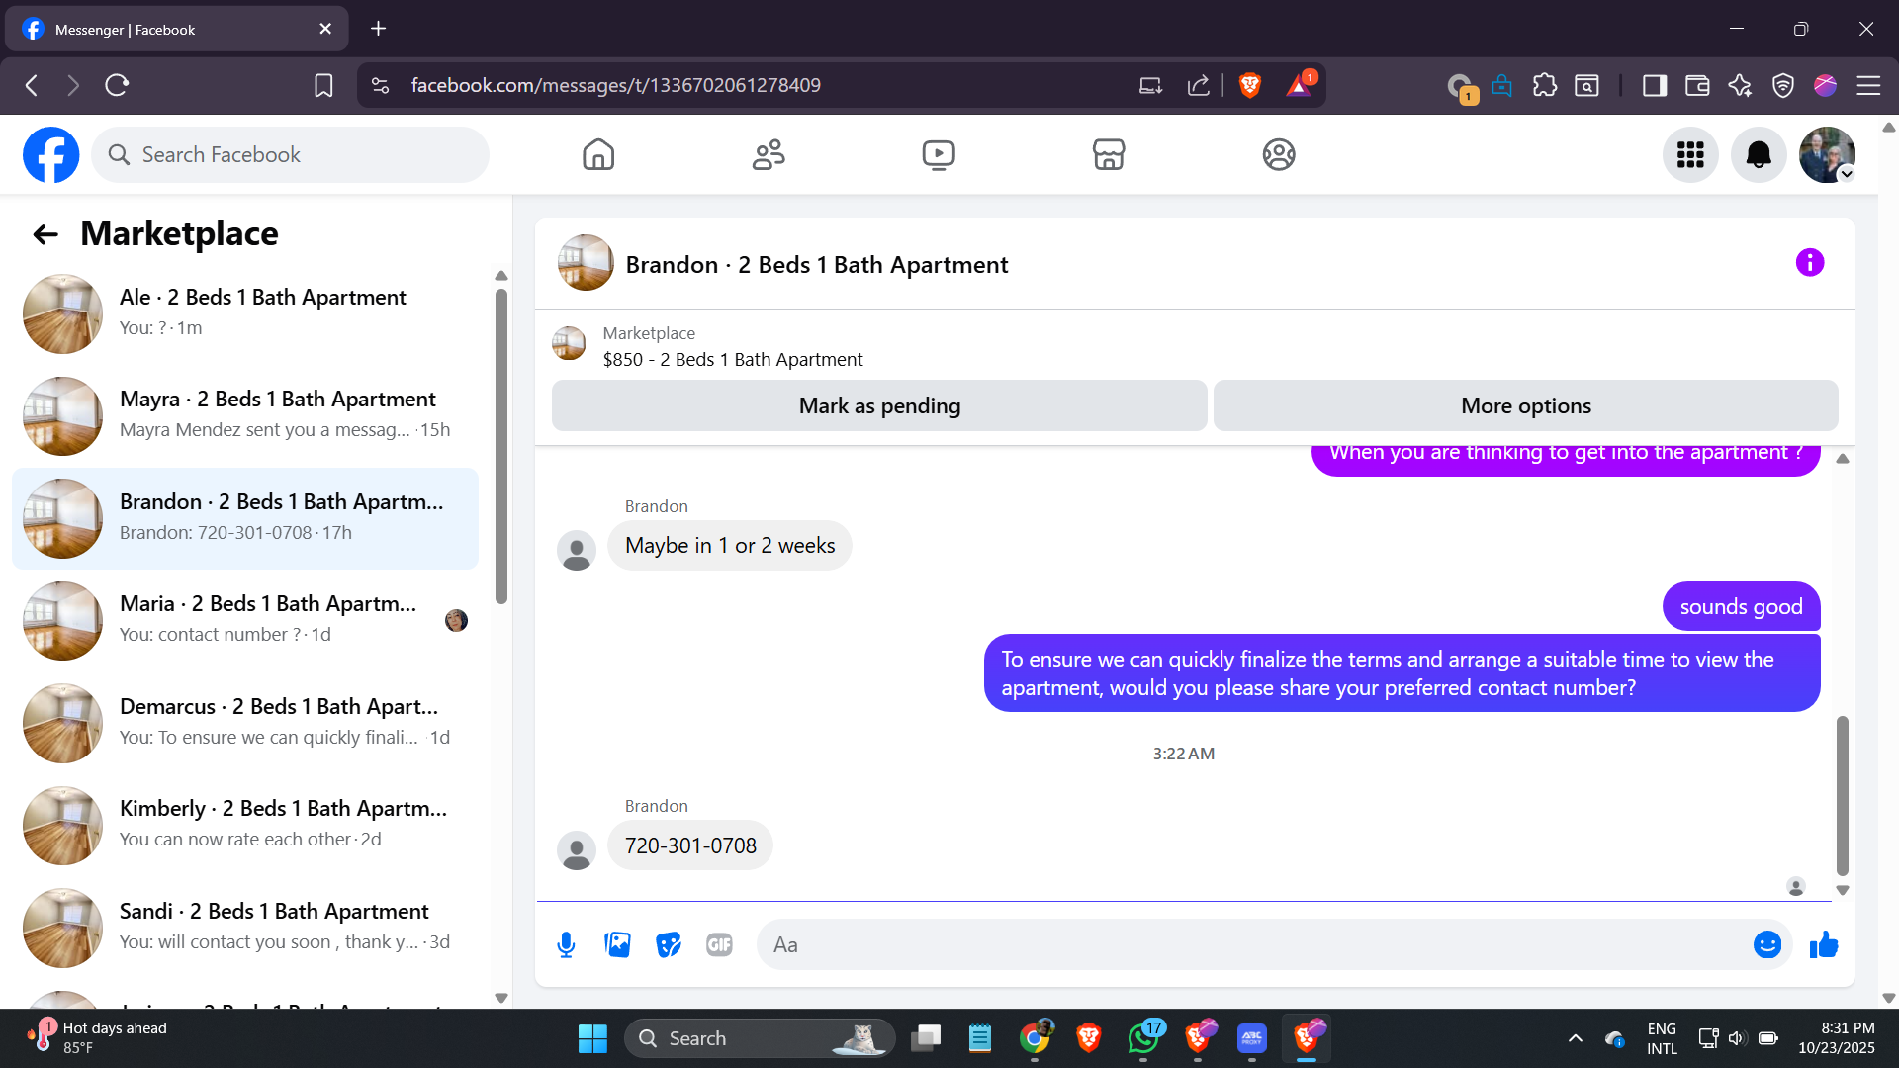1899x1068 pixels.
Task: Send a thumbs up like
Action: pyautogui.click(x=1823, y=945)
